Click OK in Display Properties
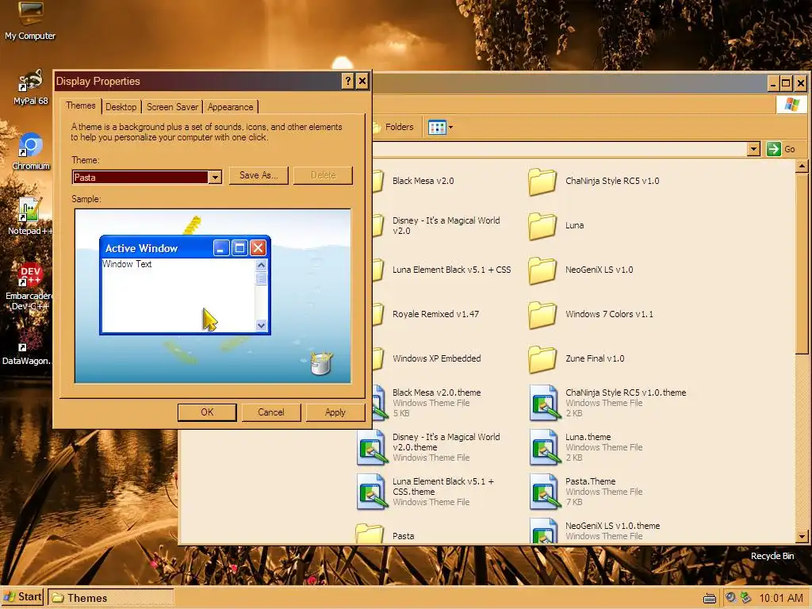Screen dimensions: 812x609 207,412
